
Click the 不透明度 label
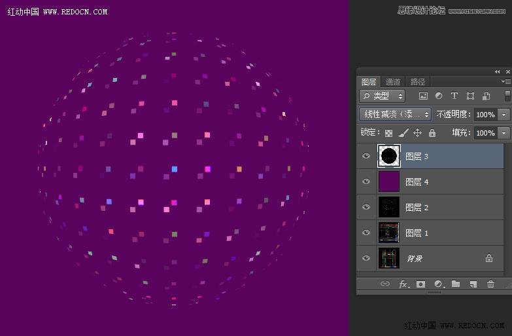454,114
